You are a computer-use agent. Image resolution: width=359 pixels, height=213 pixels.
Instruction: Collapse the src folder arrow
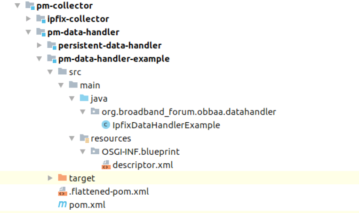[x=50, y=72]
